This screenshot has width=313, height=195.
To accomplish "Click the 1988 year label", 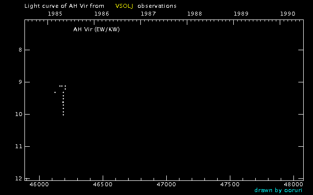I will click(195, 14).
